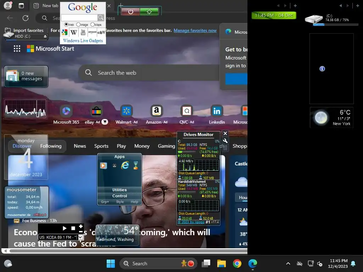Open the Windows Start button
Viewport: 363px width, 272px height.
coord(111,263)
